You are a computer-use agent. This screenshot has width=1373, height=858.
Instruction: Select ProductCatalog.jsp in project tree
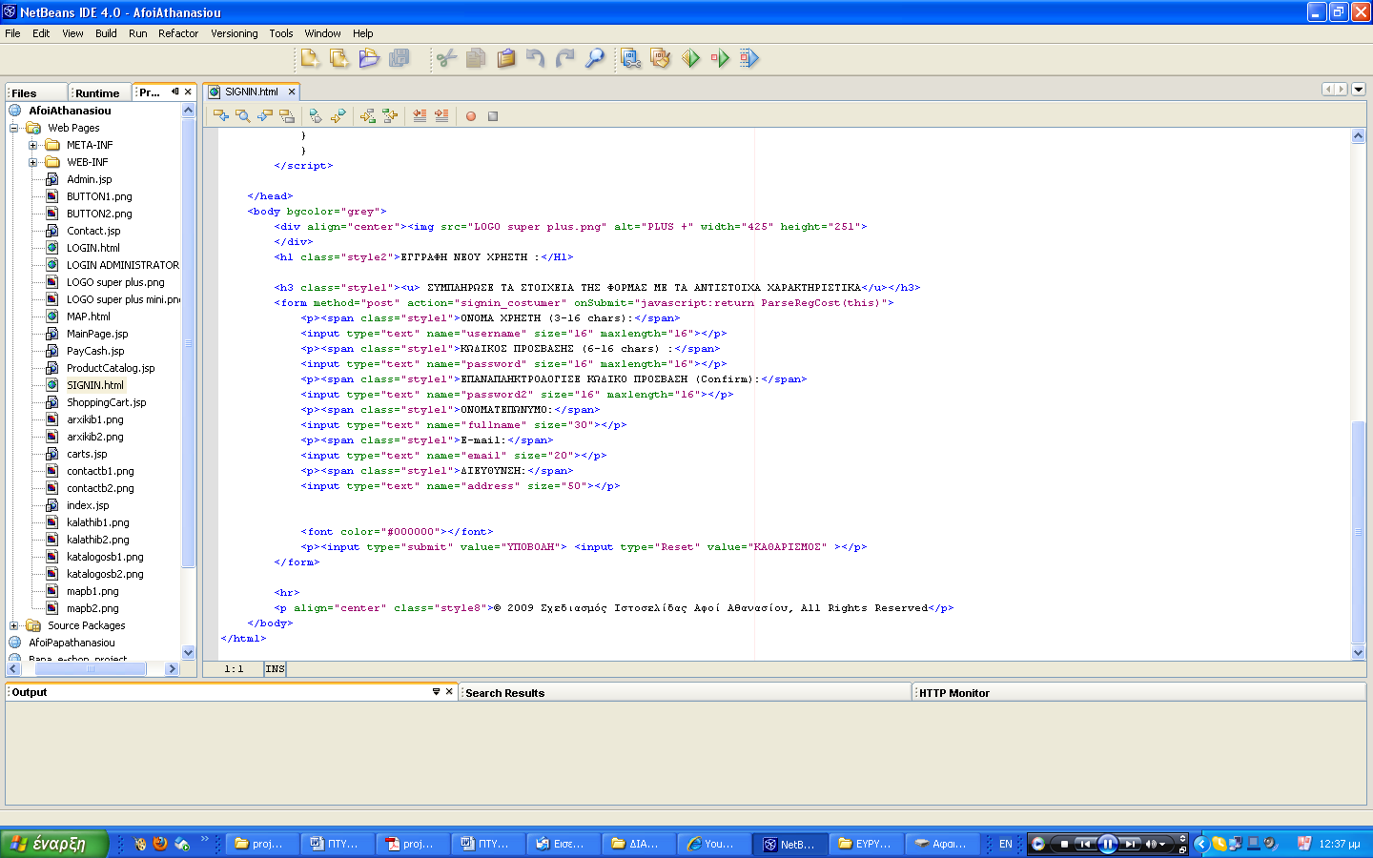(110, 368)
